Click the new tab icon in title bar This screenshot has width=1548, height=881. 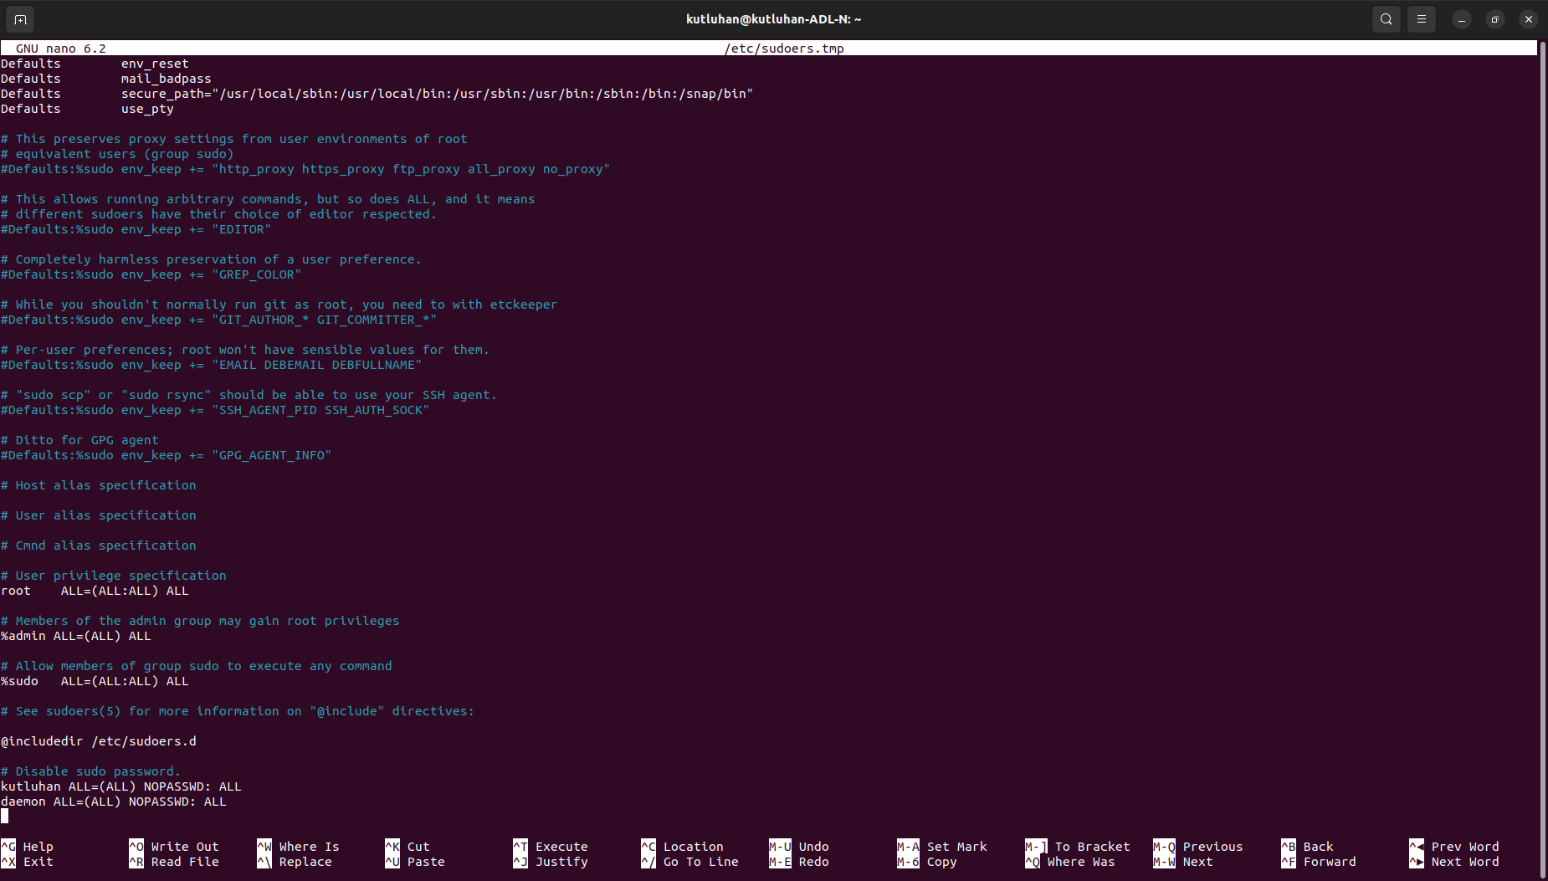click(x=20, y=19)
